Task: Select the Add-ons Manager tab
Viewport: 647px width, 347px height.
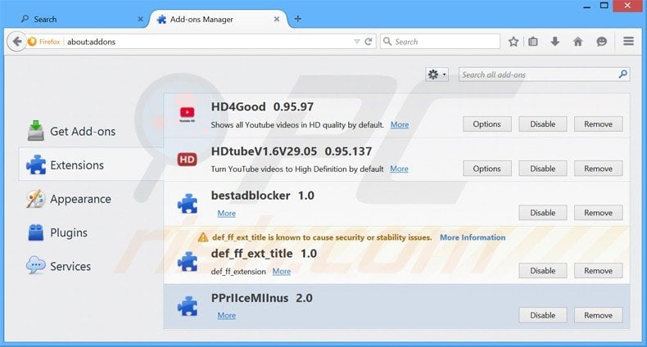Action: coord(218,20)
